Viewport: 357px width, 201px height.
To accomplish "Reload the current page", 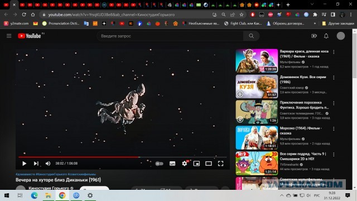I will [x=24, y=15].
